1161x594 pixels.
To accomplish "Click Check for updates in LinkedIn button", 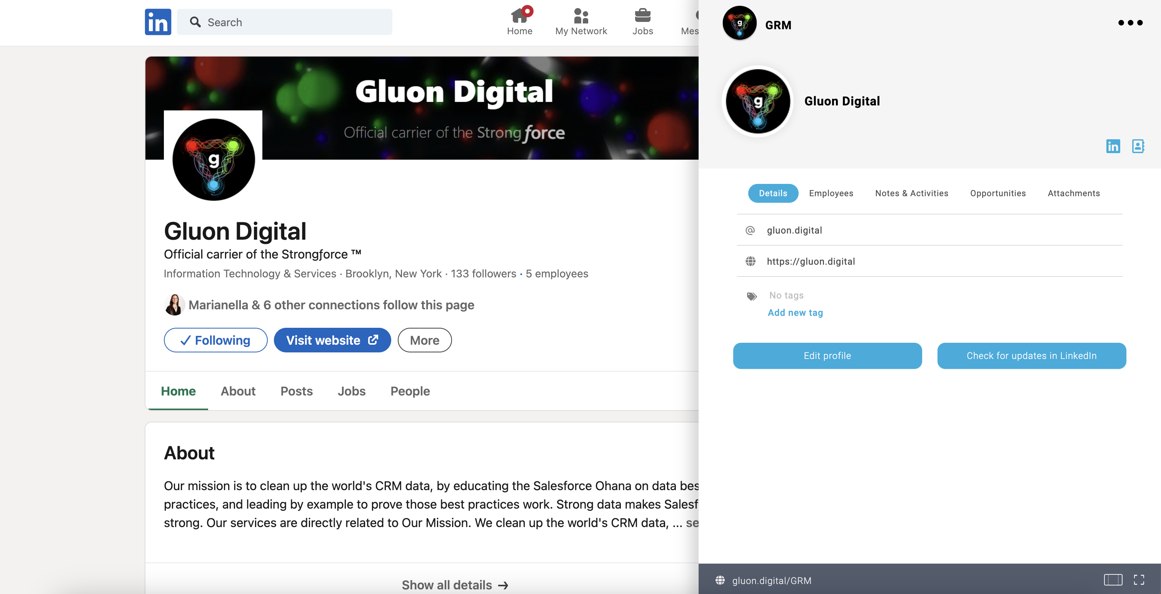I will coord(1031,355).
